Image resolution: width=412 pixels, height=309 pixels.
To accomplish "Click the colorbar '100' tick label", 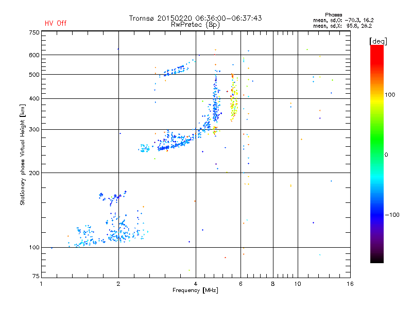I will coord(390,95).
